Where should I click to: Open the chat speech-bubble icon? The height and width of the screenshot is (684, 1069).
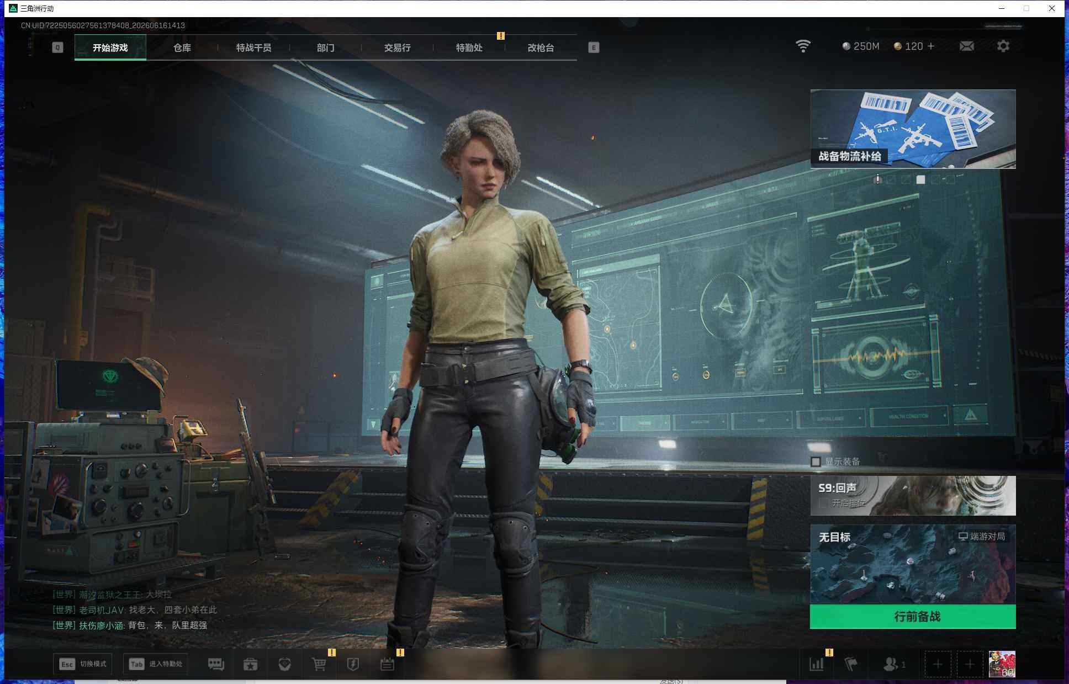[x=216, y=664]
